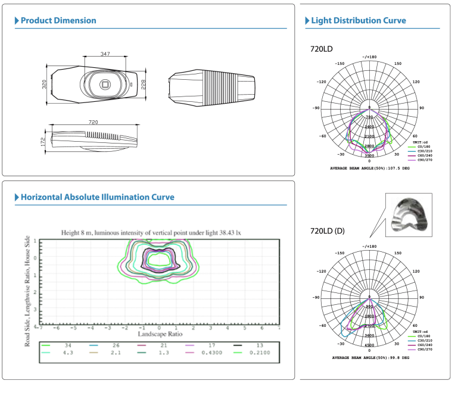Click C60/240 legend entry in 720LD chart
Image resolution: width=461 pixels, height=393 pixels.
point(420,155)
